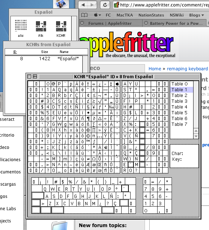The image size is (209, 230).
Task: Select Table 5 in the table list
Action: coord(182,112)
